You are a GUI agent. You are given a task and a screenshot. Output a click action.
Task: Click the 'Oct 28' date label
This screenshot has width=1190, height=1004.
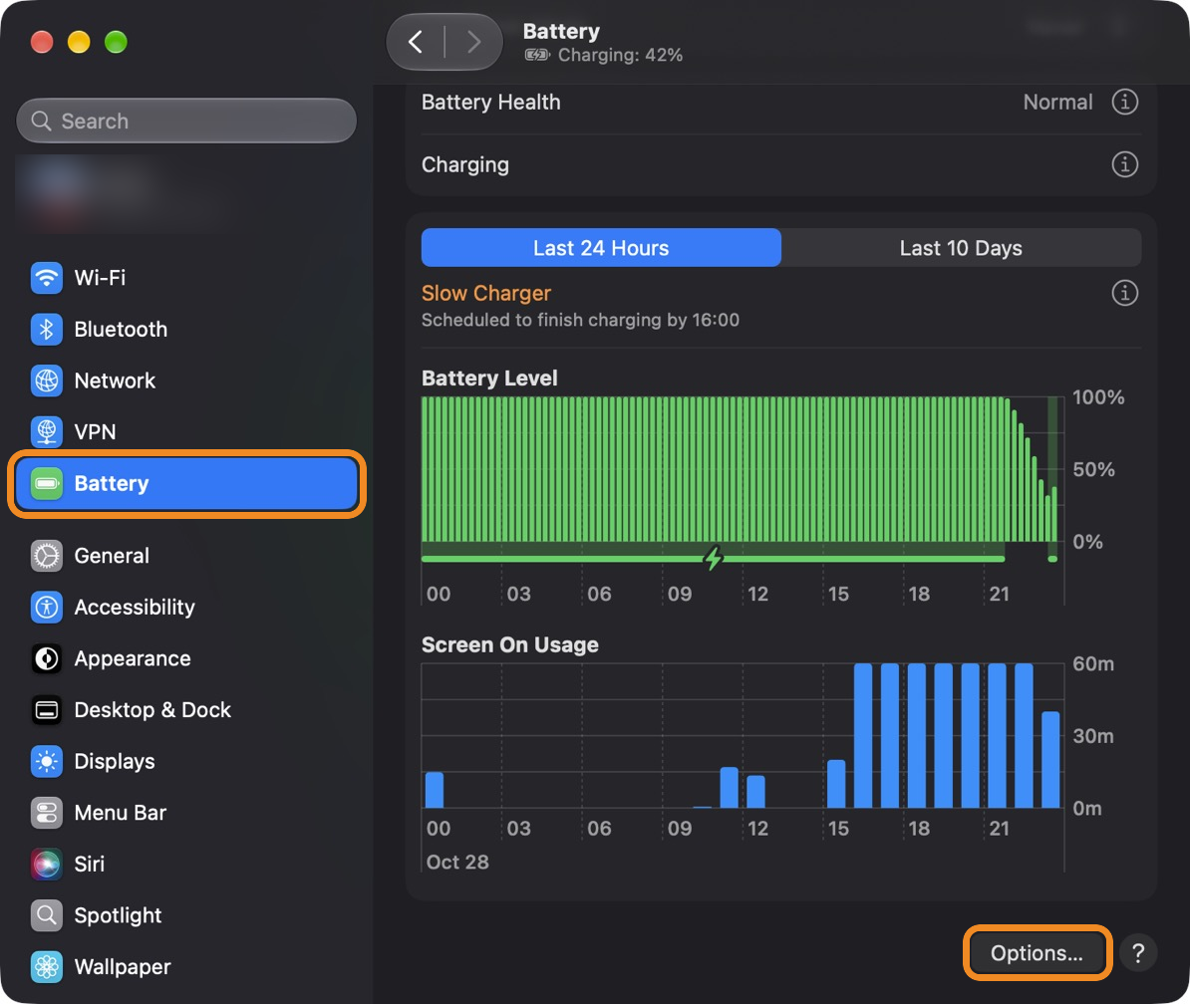457,863
